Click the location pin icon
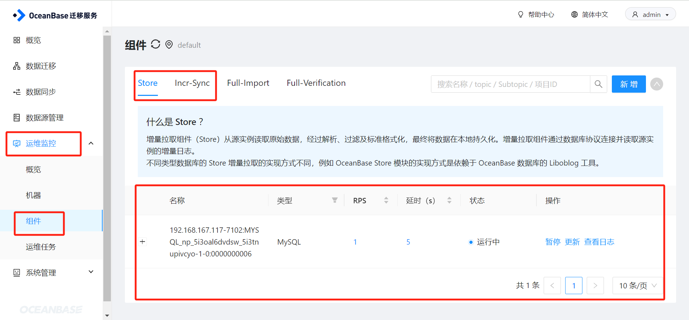The height and width of the screenshot is (320, 689). pos(169,45)
